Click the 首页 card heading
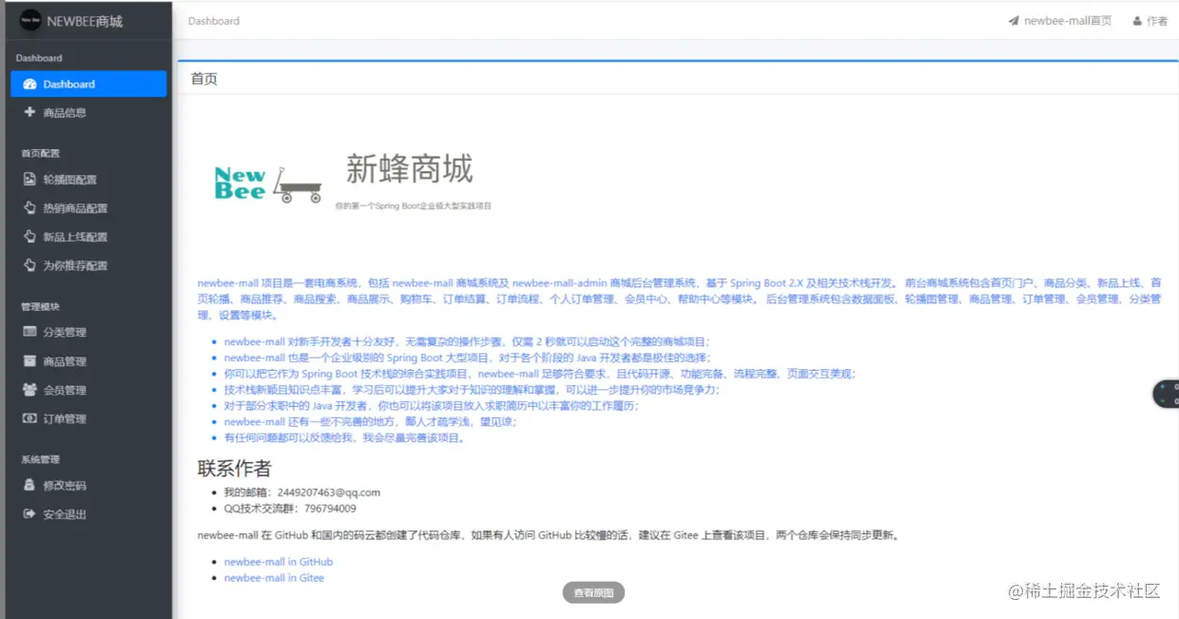This screenshot has width=1179, height=619. tap(204, 79)
